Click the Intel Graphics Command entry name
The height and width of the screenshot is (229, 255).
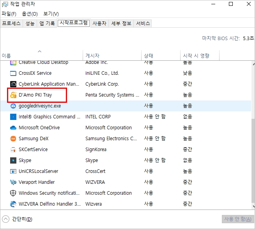pyautogui.click(x=50, y=117)
